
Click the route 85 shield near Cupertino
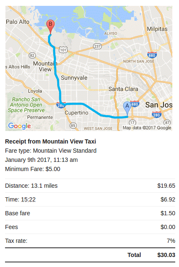click(73, 126)
